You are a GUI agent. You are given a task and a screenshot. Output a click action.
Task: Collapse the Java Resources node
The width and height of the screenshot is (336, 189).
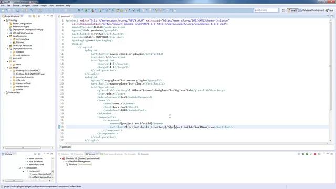(x=8, y=36)
